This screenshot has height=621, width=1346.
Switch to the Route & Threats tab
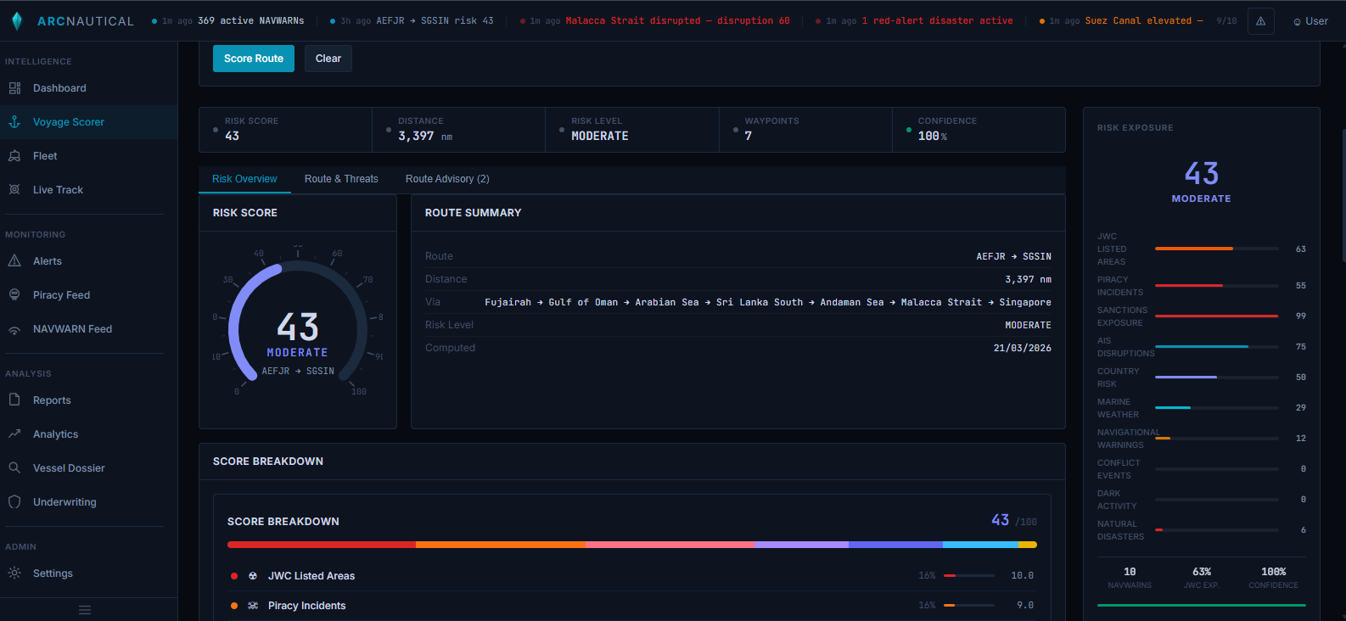[x=341, y=179]
